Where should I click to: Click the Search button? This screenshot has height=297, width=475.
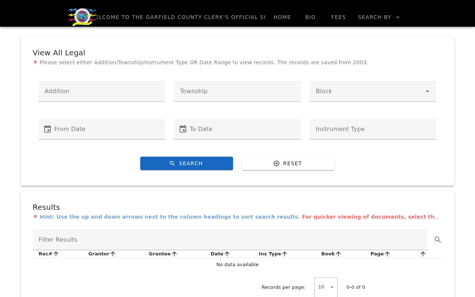pos(187,163)
